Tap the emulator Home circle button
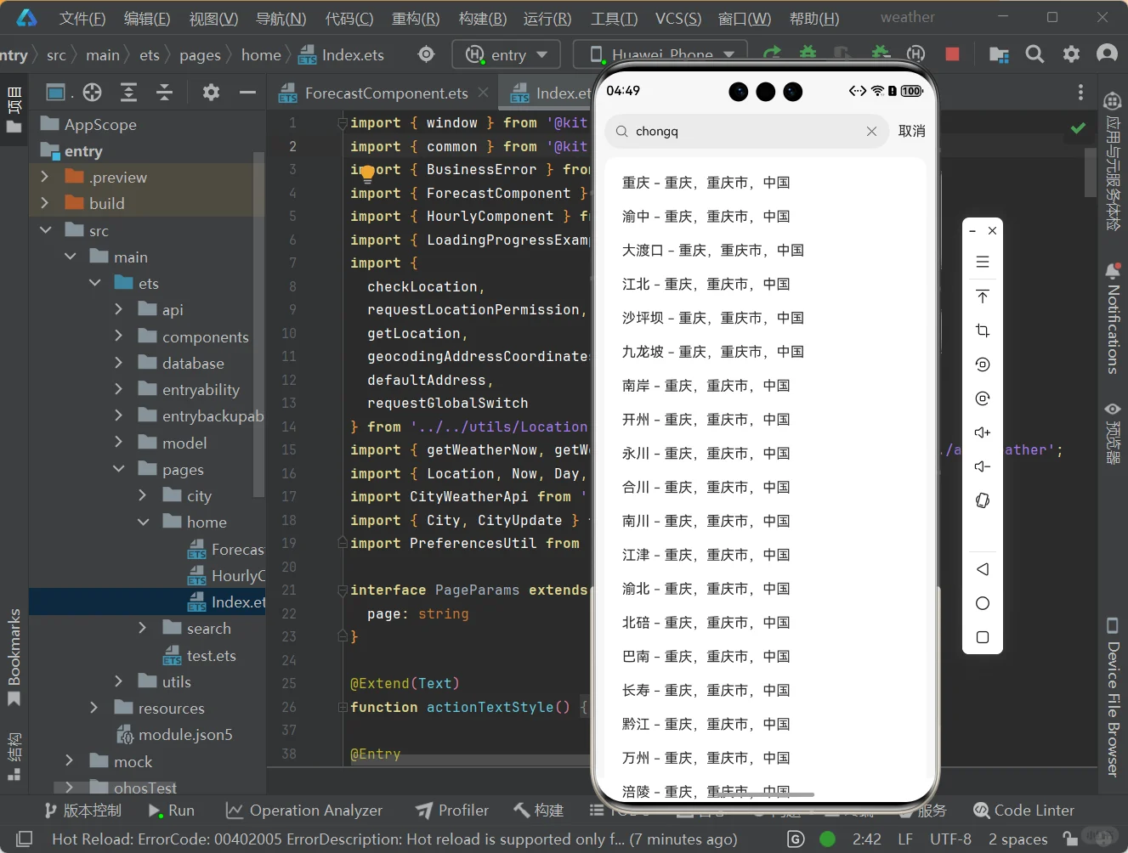1128x853 pixels. tap(983, 603)
